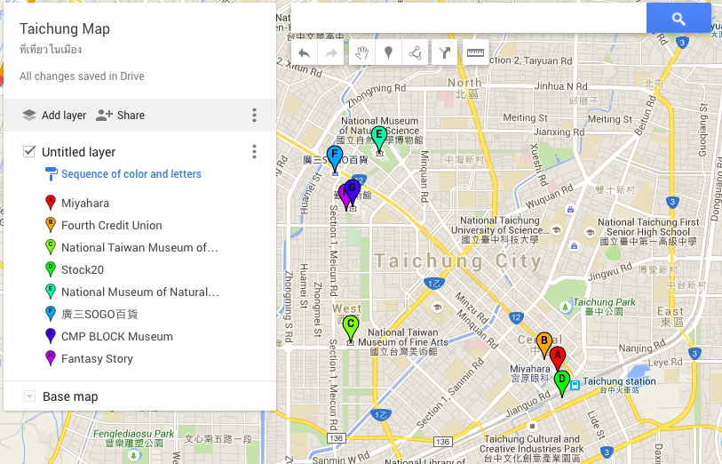Choose the draw a line tool
722x464 pixels.
(415, 53)
